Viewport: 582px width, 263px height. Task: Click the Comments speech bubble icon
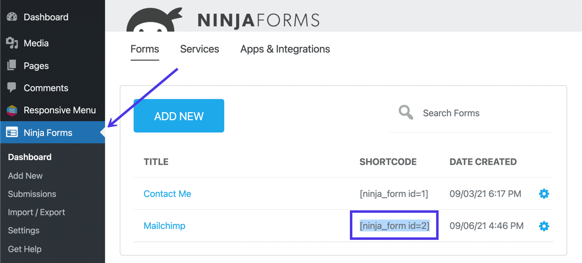(x=12, y=88)
